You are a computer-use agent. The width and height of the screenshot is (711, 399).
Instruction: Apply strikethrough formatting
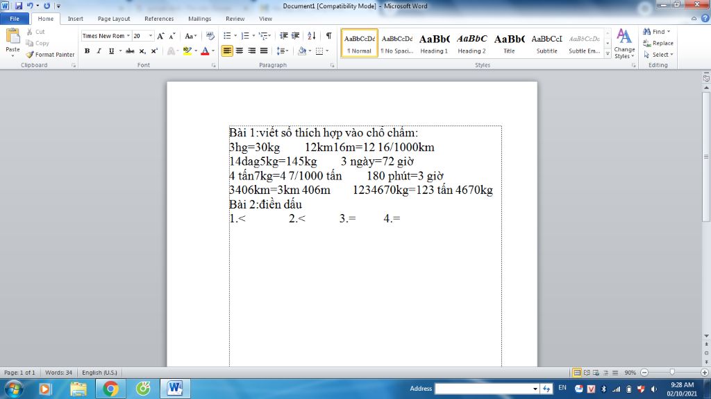(130, 51)
